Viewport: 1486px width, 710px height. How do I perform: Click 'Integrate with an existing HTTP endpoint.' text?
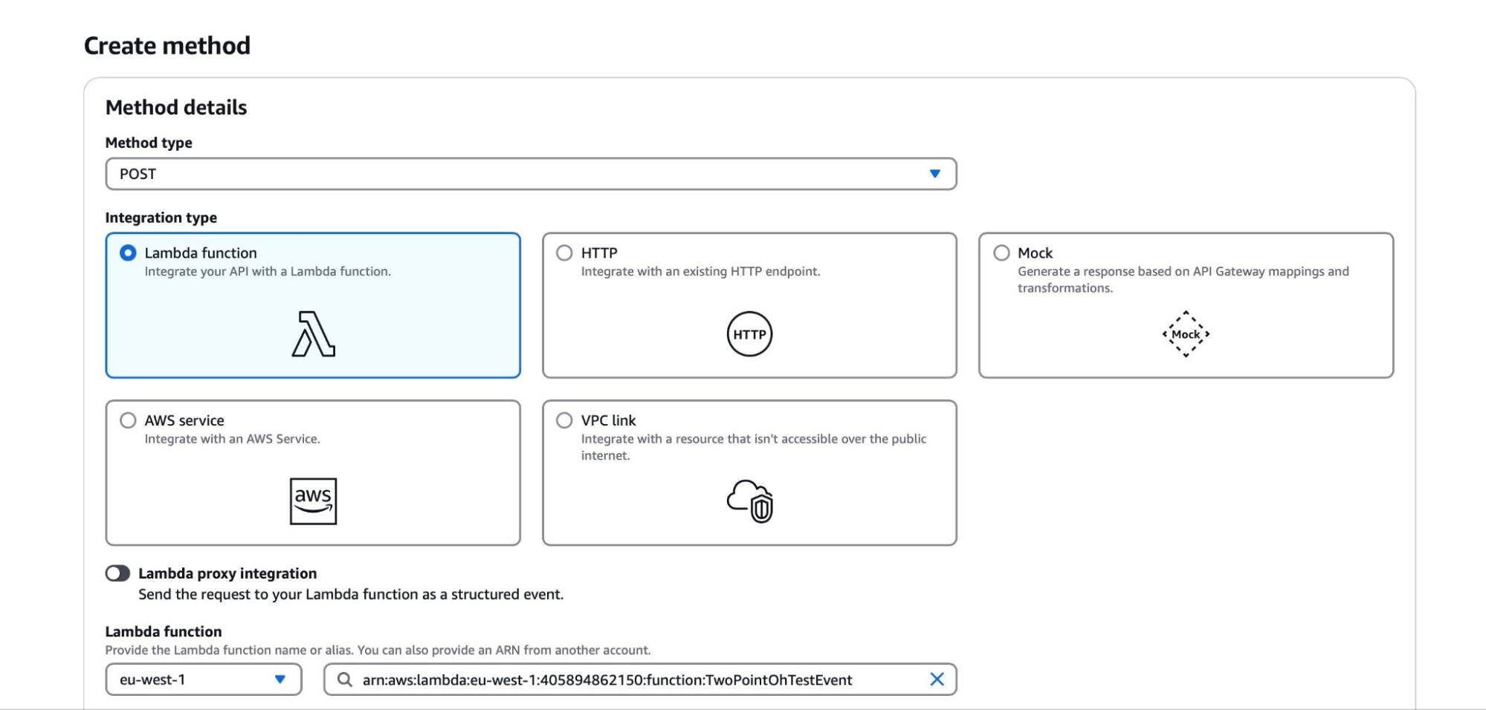coord(700,272)
